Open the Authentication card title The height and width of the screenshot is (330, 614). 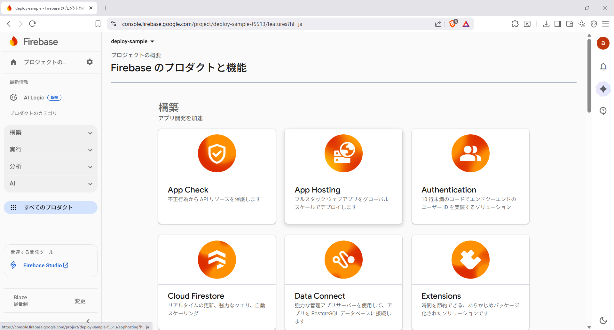[449, 190]
